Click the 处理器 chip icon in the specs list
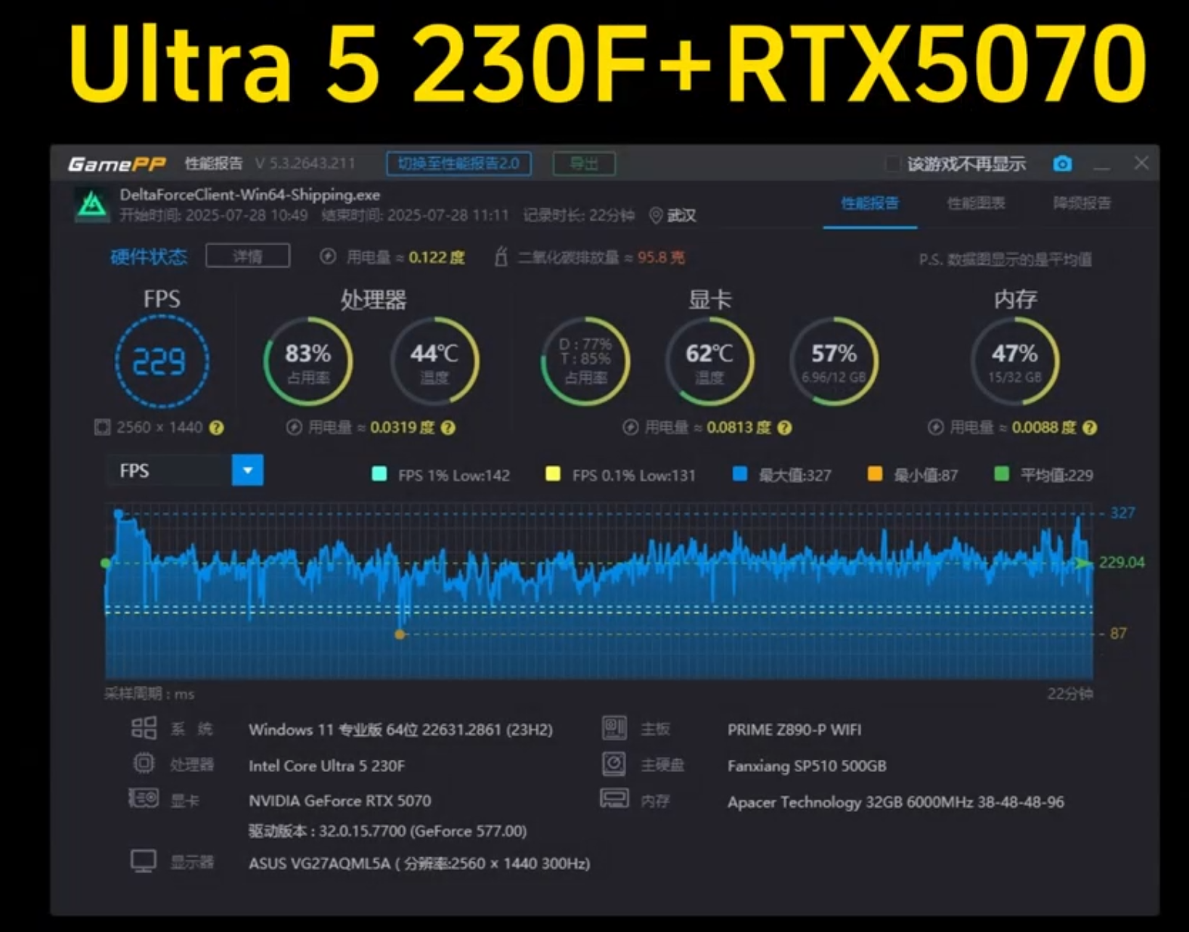The height and width of the screenshot is (932, 1189). 144,764
